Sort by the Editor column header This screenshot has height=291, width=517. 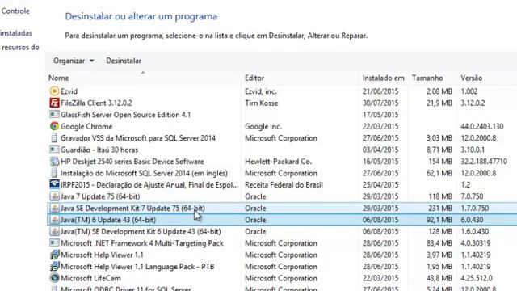coord(254,78)
